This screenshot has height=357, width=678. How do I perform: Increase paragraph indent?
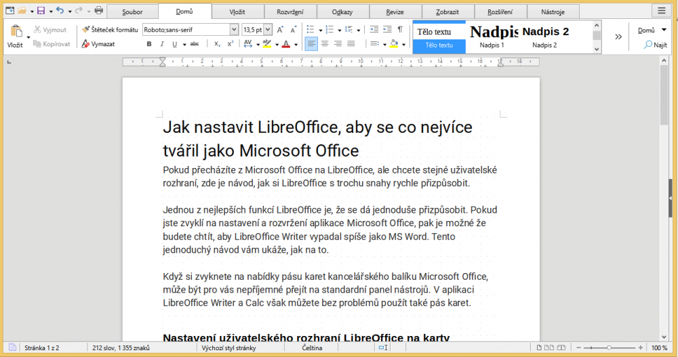click(374, 30)
